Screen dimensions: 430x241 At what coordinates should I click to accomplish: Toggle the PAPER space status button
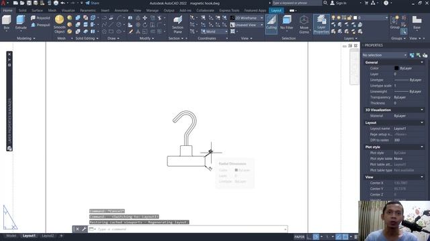[x=299, y=237]
